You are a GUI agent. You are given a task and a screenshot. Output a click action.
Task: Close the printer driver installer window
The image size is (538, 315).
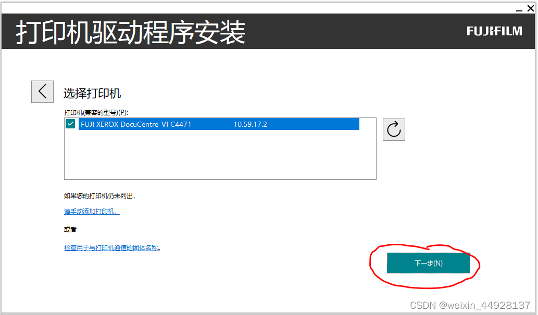coord(531,8)
